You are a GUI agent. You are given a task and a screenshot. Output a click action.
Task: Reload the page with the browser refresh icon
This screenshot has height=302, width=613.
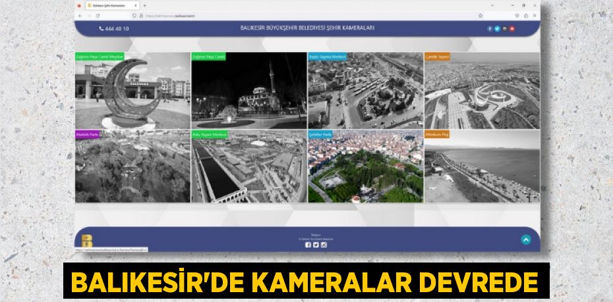98,15
